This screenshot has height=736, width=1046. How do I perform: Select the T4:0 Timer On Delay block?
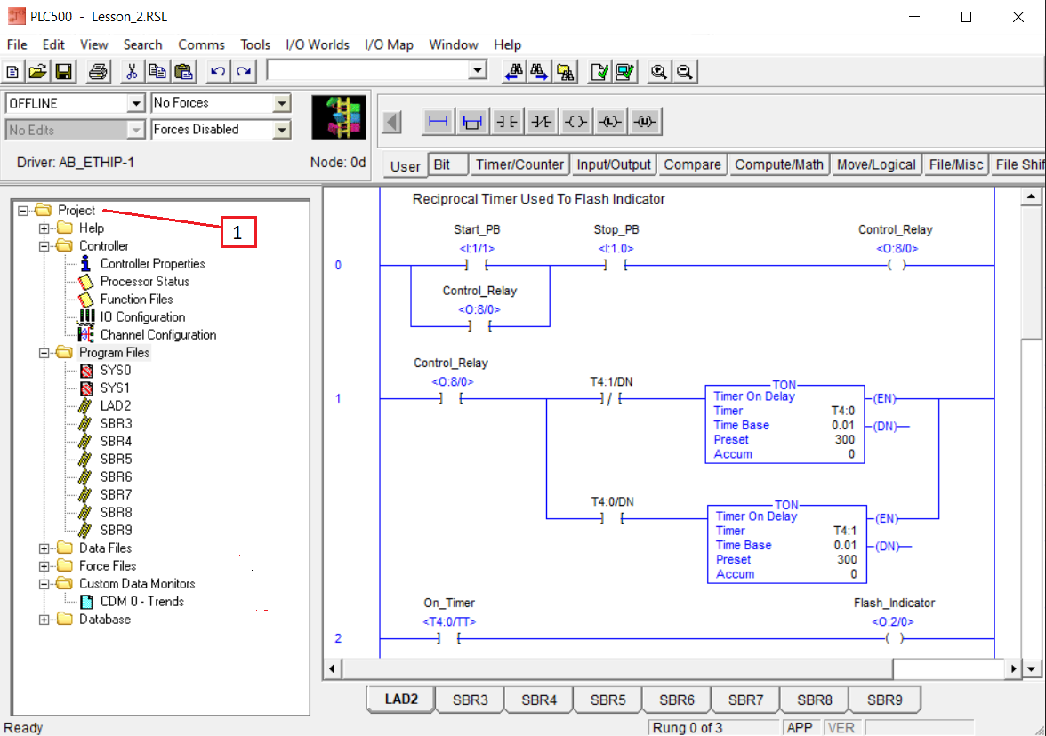784,424
